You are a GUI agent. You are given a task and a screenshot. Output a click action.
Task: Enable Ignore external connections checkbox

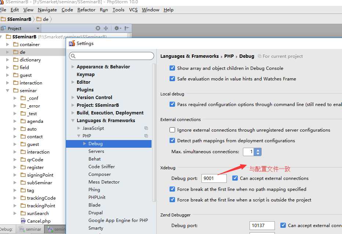coord(172,130)
